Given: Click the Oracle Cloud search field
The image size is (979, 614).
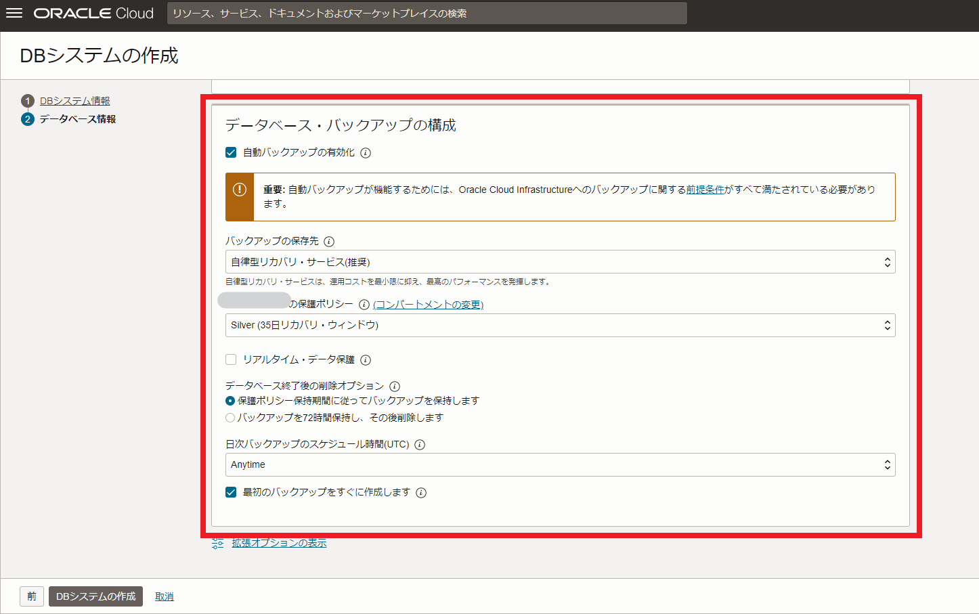Looking at the screenshot, I should point(427,14).
